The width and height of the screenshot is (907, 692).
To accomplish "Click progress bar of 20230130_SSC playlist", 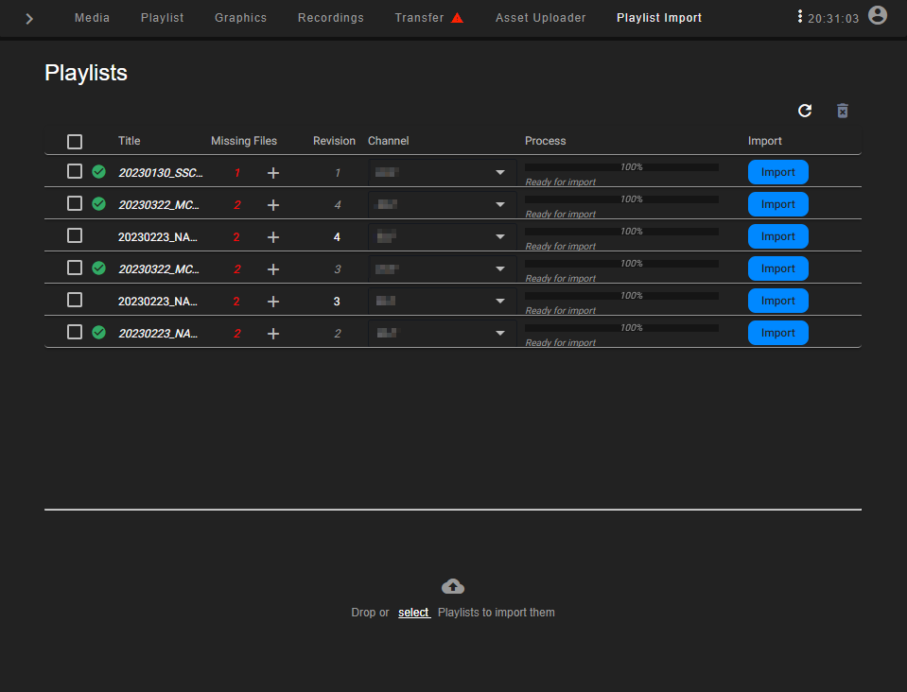I will [620, 167].
